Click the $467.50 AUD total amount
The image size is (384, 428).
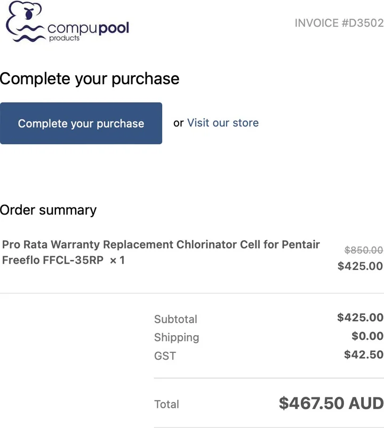tap(331, 403)
